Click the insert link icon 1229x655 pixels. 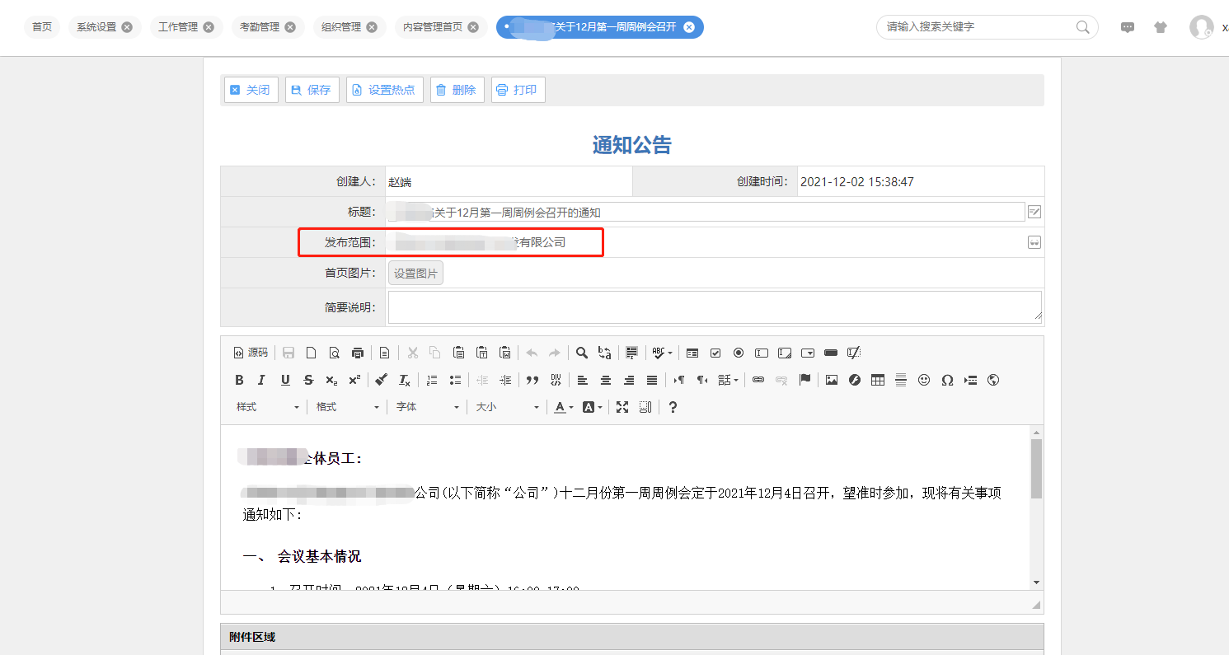758,380
